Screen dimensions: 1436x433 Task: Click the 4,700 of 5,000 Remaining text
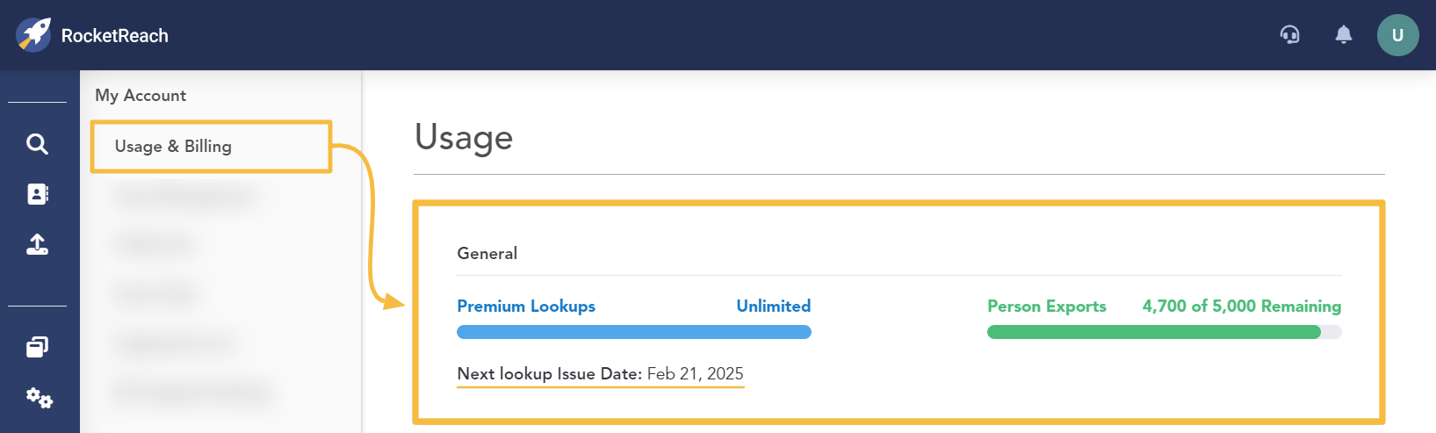click(x=1242, y=306)
